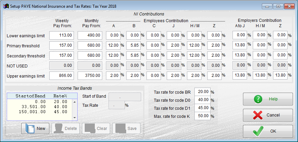
Task: Edit Secondary threshold category A employee rate
Action: click(113, 55)
